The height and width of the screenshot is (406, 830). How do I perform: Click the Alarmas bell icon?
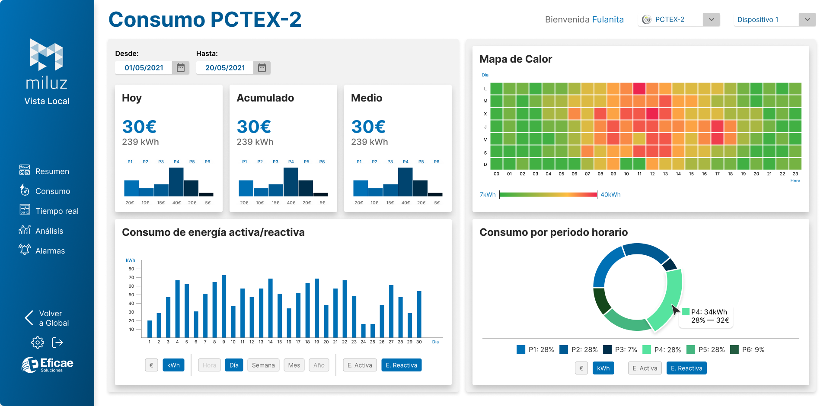[25, 250]
